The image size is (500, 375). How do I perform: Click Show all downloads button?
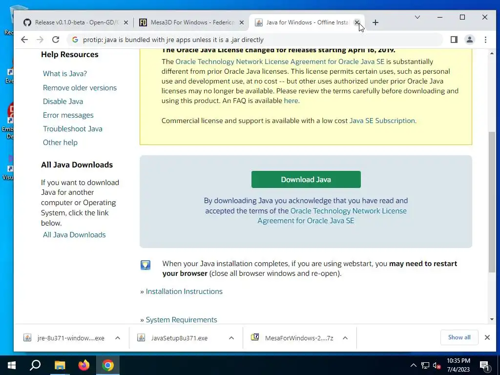coord(459,337)
